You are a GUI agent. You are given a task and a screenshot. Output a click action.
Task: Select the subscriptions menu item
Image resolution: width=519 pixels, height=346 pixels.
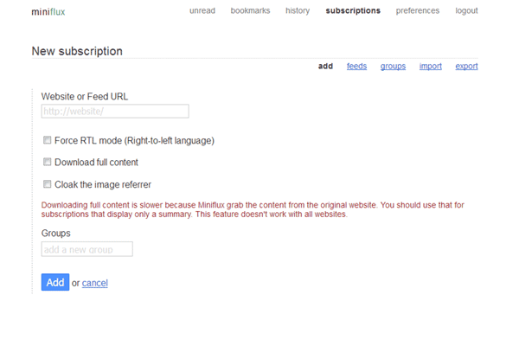tap(352, 11)
